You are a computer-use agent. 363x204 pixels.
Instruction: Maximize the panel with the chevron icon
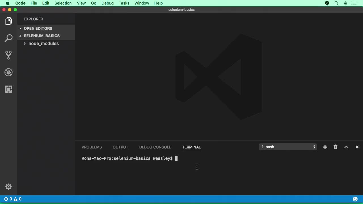click(346, 147)
